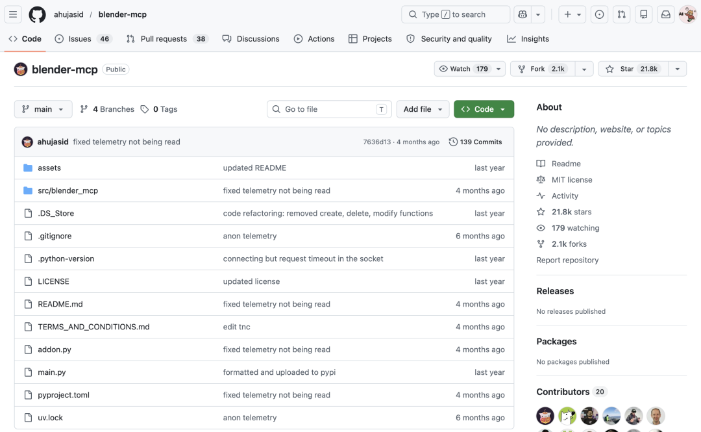701x432 pixels.
Task: Click the ahujasid owner link in breadcrumb
Action: [68, 14]
